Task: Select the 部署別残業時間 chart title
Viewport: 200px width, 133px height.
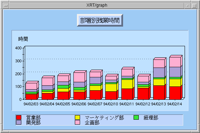Action: (100, 20)
